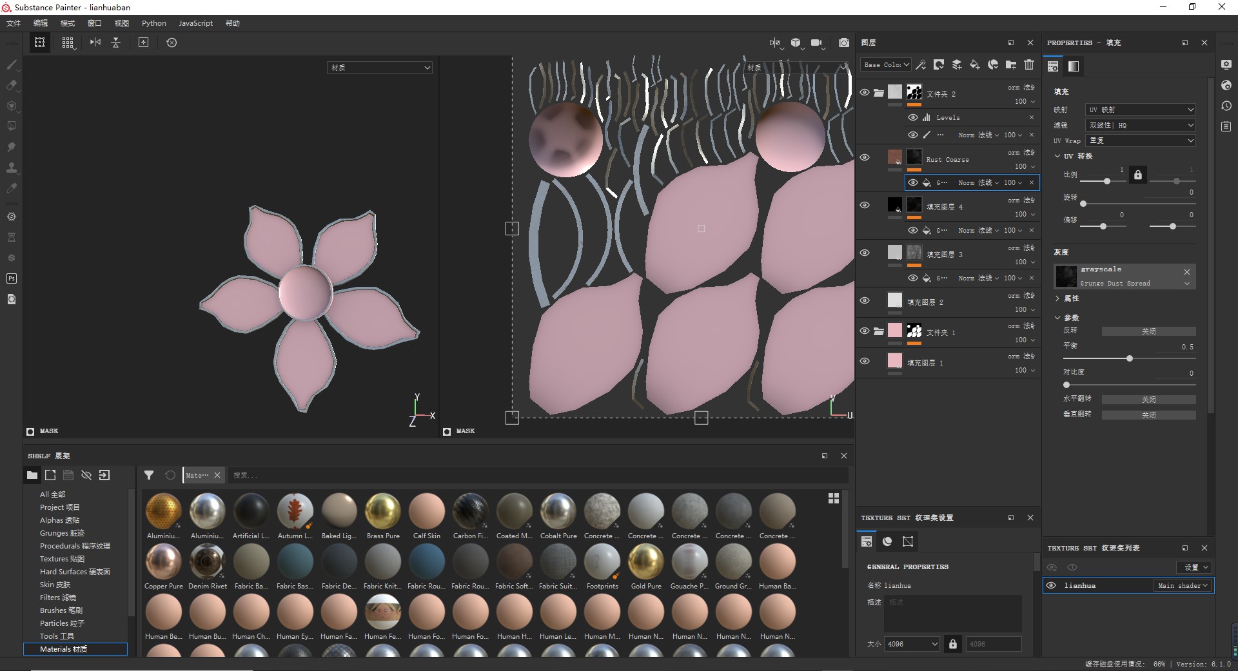Open the Python menu
This screenshot has width=1238, height=671.
click(153, 23)
